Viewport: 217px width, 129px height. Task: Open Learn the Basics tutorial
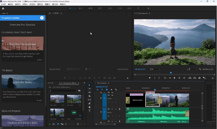(23, 81)
